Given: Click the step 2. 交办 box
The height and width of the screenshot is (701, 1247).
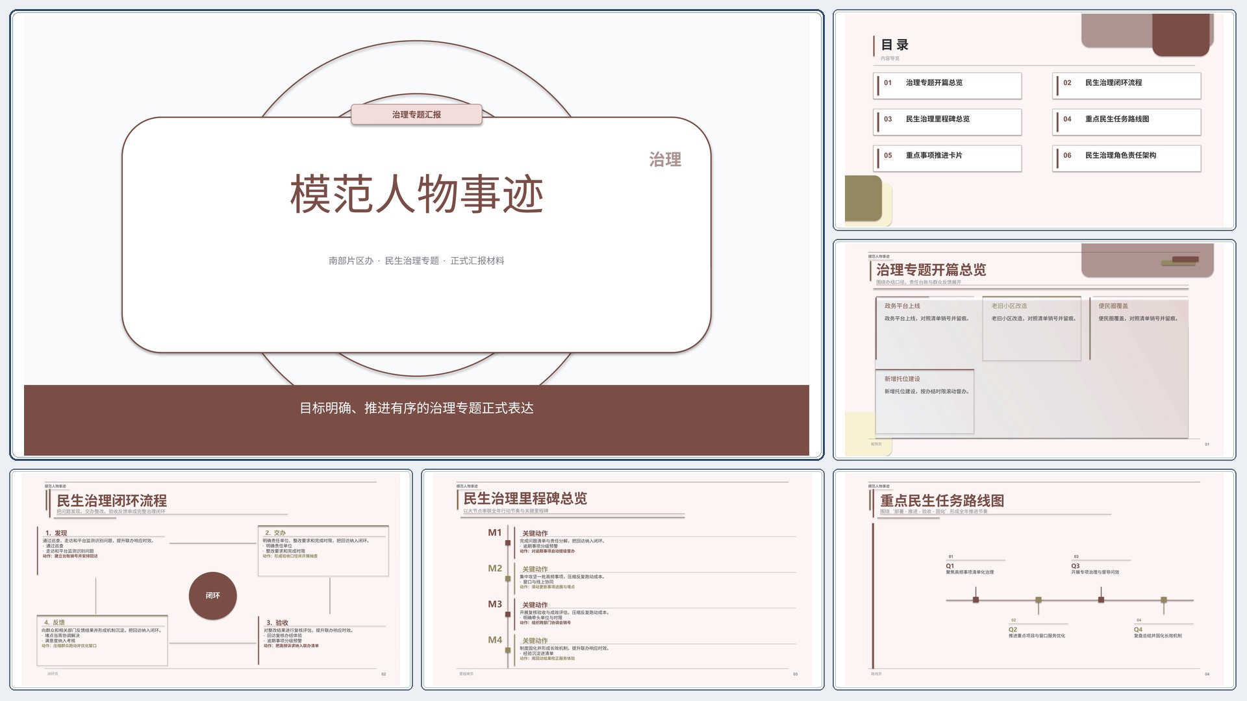Looking at the screenshot, I should (323, 551).
